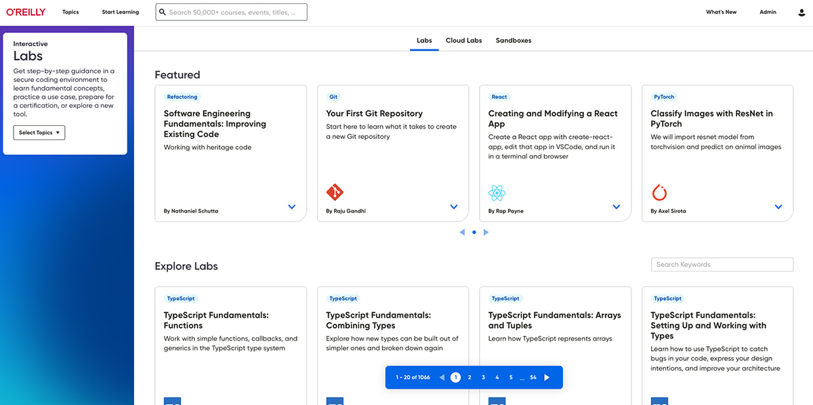Open TypeScript Fundamentals: Arrays and Tuples lab
Viewport: 813px width, 405px height.
coord(555,320)
